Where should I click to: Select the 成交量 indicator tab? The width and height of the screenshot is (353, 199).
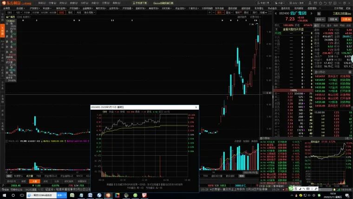(x=29, y=176)
